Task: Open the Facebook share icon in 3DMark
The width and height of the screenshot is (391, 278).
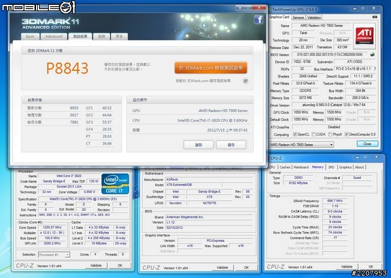Action: 258,20
